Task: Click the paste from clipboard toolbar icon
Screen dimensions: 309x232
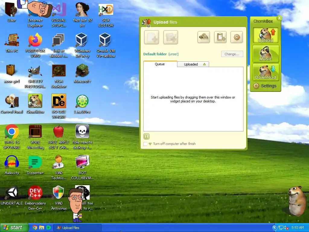Action: [x=220, y=37]
